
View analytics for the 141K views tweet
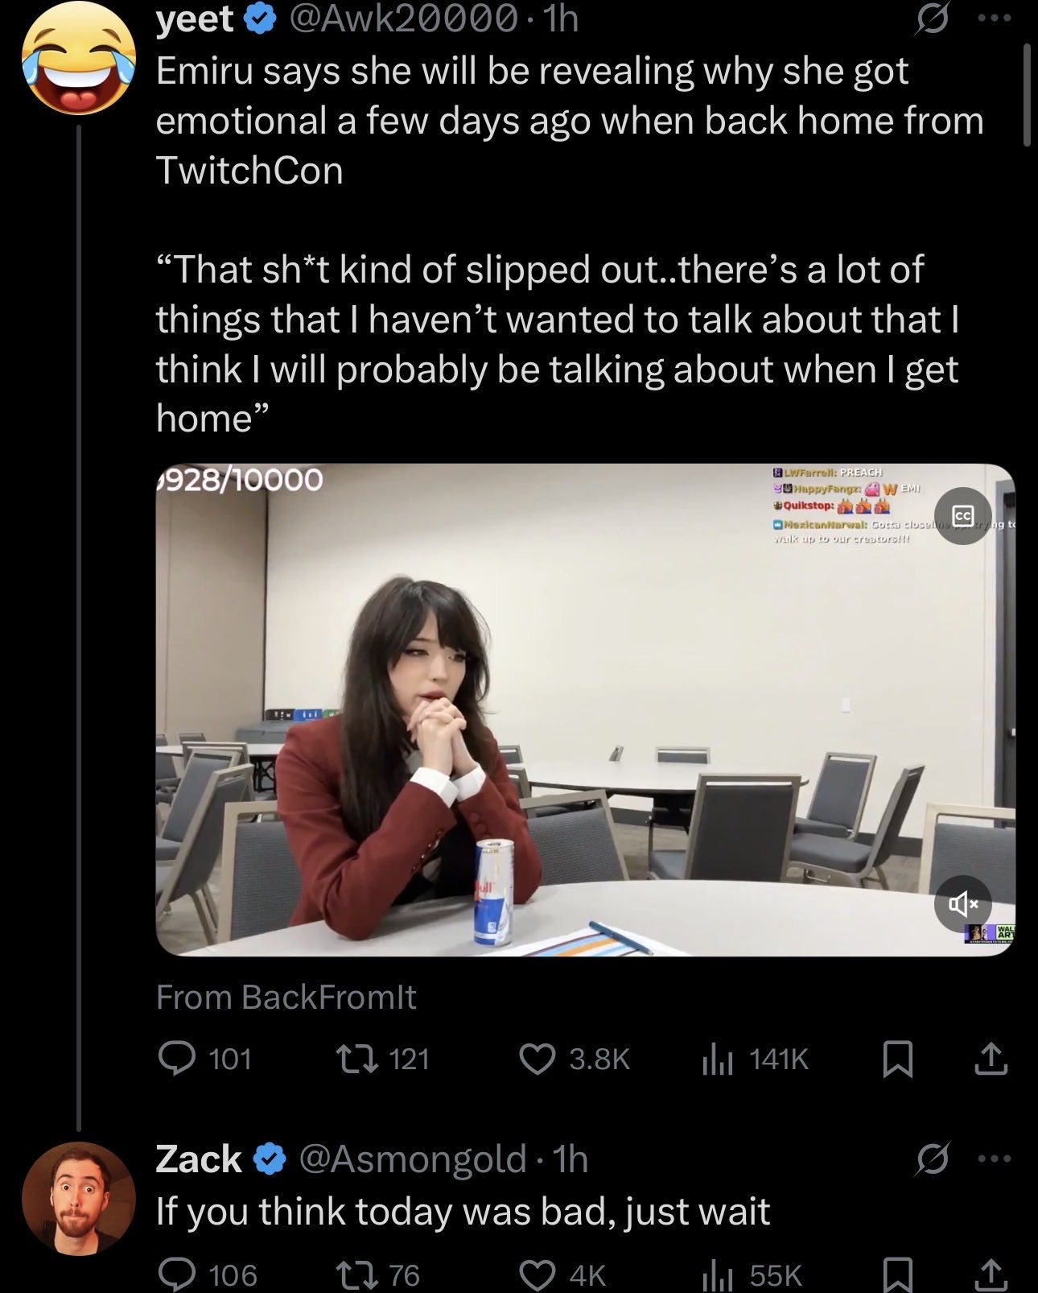point(716,1058)
